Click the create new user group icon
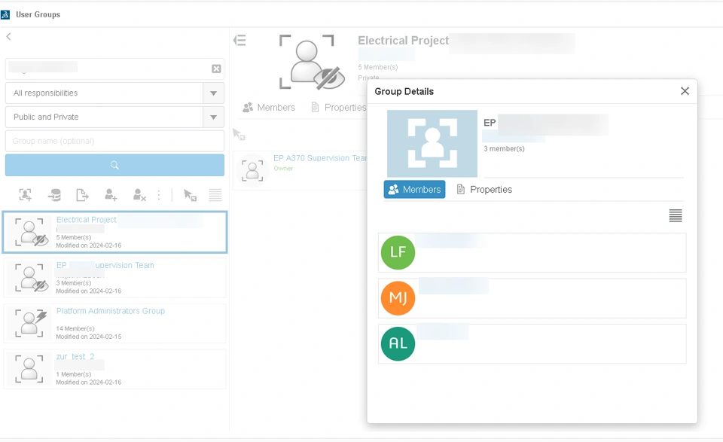Viewport: 723px width, 442px height. point(26,196)
